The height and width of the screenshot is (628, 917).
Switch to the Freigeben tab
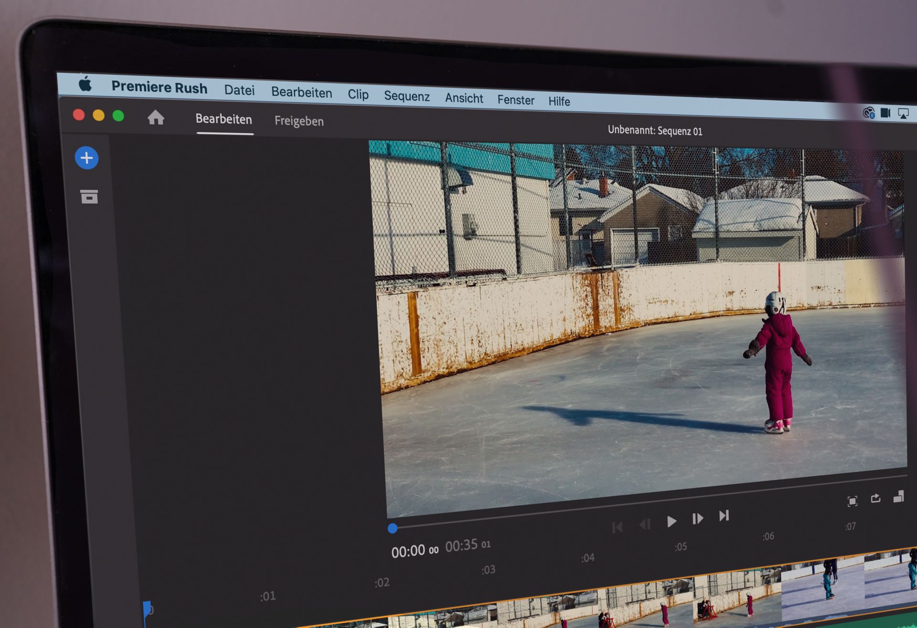[299, 121]
